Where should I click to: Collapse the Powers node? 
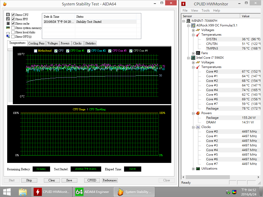click(193, 113)
